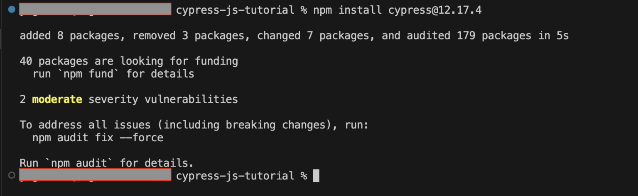Click the 'severity vulnerabilities' text
The width and height of the screenshot is (638, 196).
163,99
